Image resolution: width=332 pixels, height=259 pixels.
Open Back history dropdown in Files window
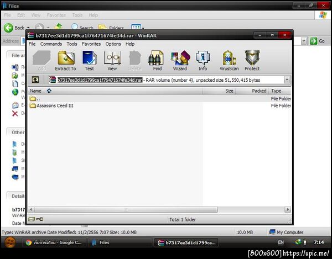[x=28, y=28]
